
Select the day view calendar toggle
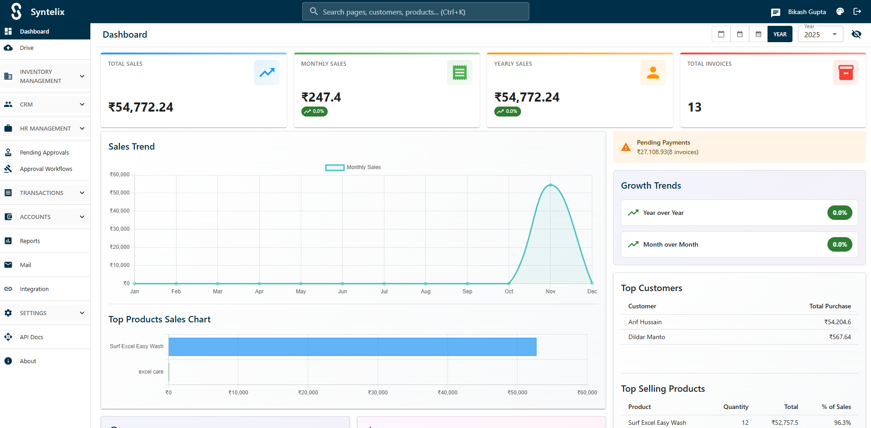pos(721,34)
